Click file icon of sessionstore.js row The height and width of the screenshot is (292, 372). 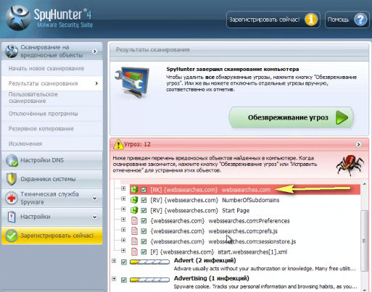coord(134,241)
